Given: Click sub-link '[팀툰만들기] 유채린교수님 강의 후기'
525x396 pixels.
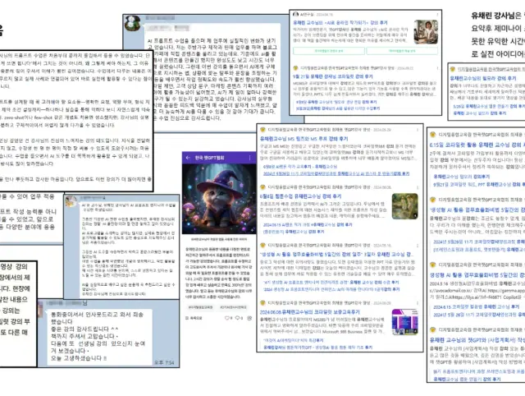Looking at the screenshot, I should click(x=294, y=232).
